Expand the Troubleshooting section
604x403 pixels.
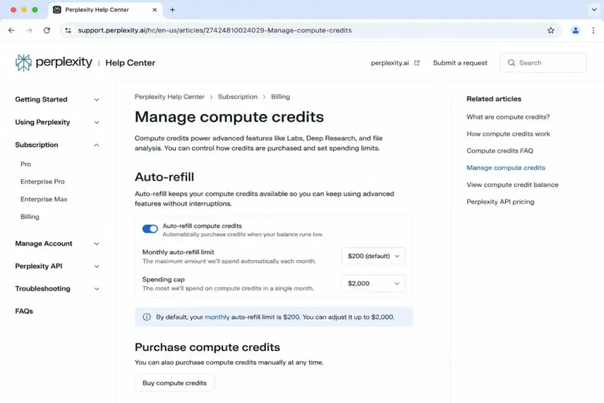57,289
